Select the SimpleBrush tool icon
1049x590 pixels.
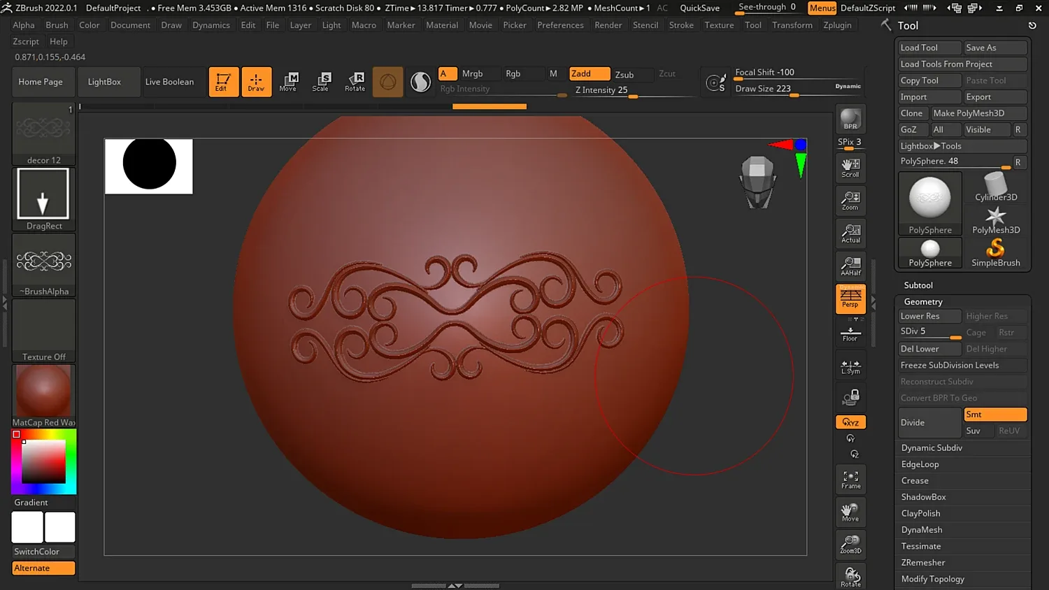[995, 252]
